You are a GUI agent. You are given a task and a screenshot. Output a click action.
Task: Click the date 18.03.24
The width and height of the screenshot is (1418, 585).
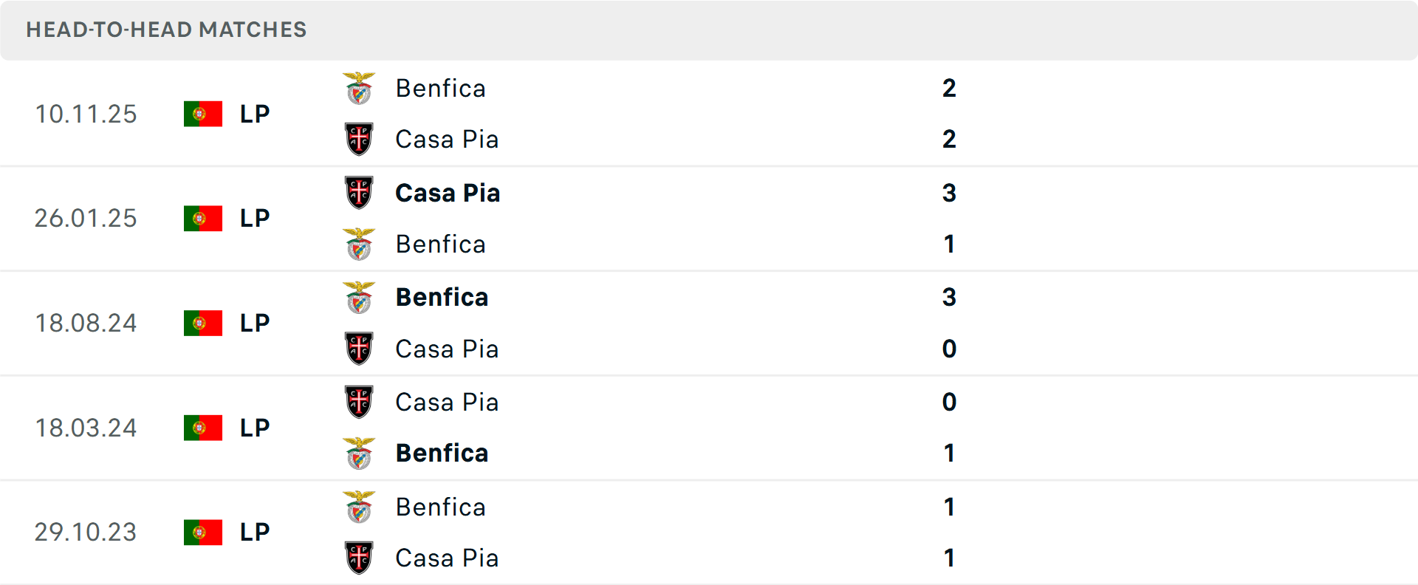(x=86, y=427)
